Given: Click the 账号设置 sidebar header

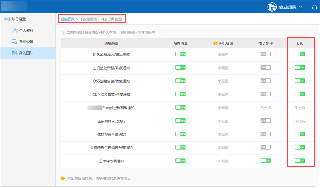Looking at the screenshot, I should tap(18, 19).
